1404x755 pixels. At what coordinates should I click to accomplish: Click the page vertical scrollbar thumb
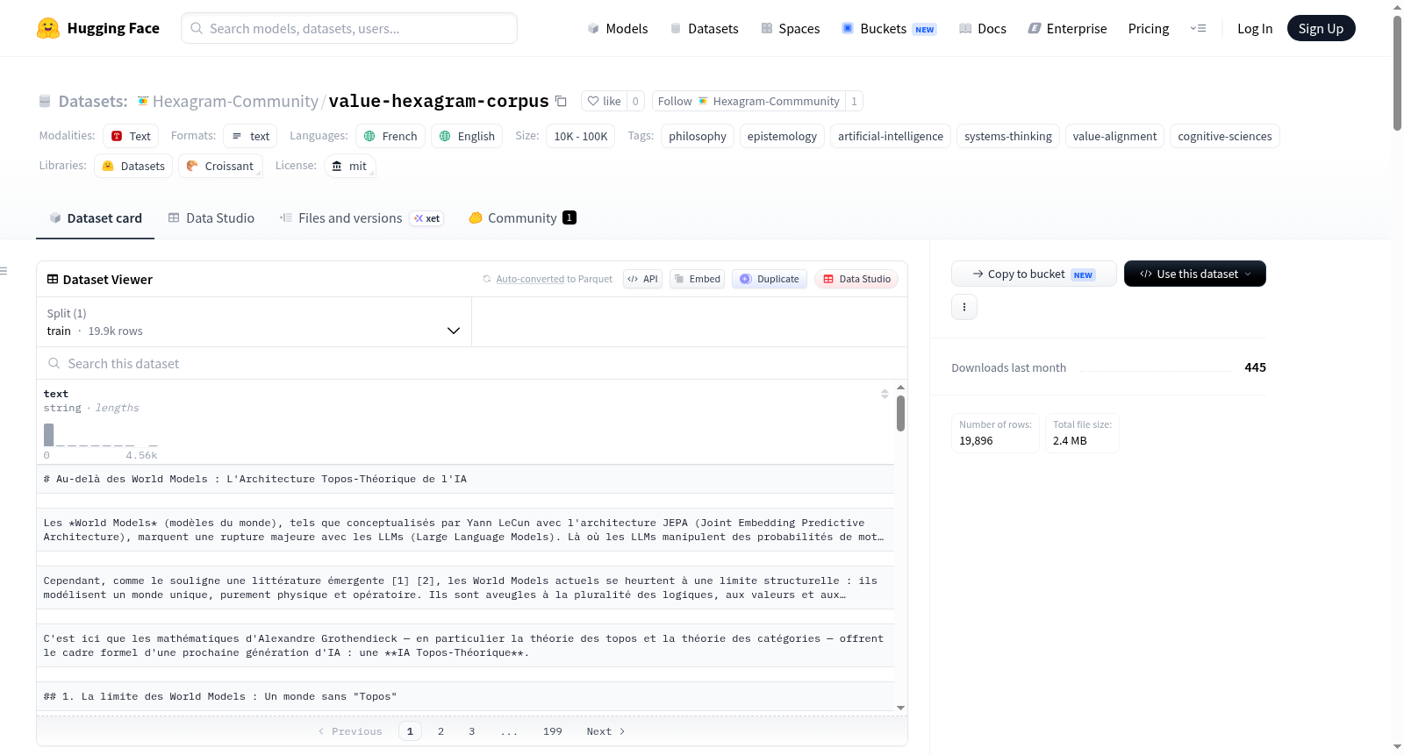click(1397, 73)
